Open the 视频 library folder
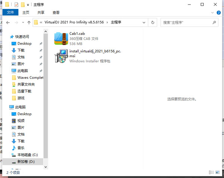 click(x=21, y=121)
